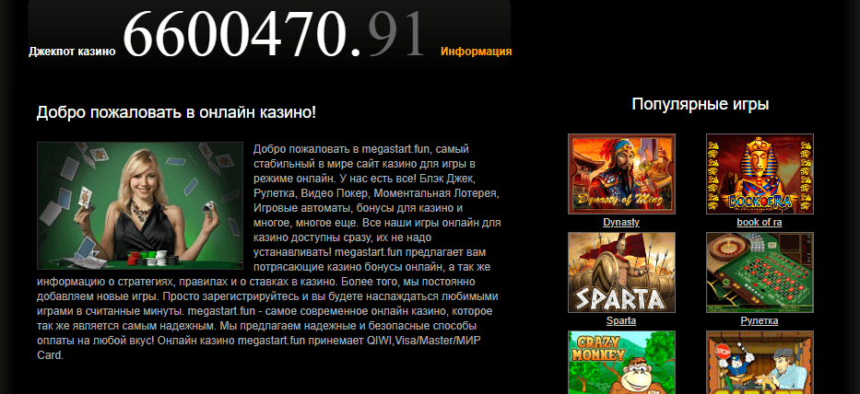Select the roulette table game thumbnail
Viewport: 860px width, 394px height.
(760, 272)
